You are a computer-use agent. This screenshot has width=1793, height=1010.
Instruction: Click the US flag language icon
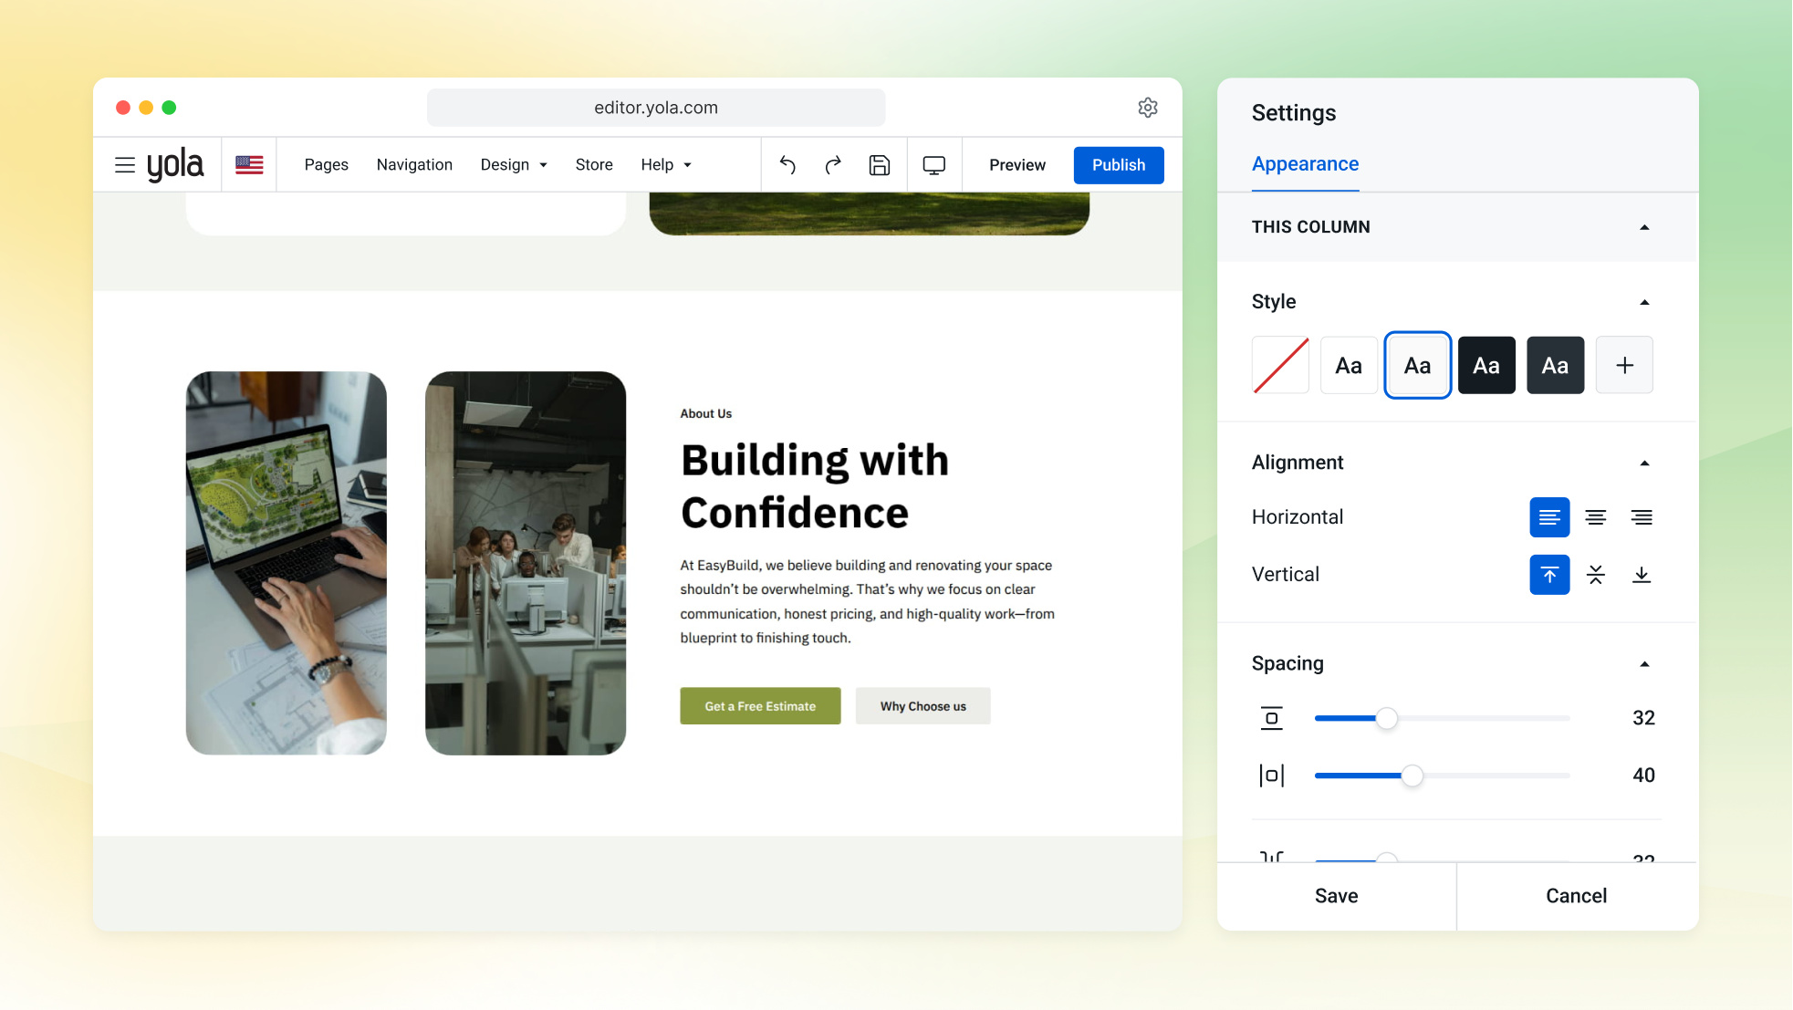pyautogui.click(x=249, y=165)
